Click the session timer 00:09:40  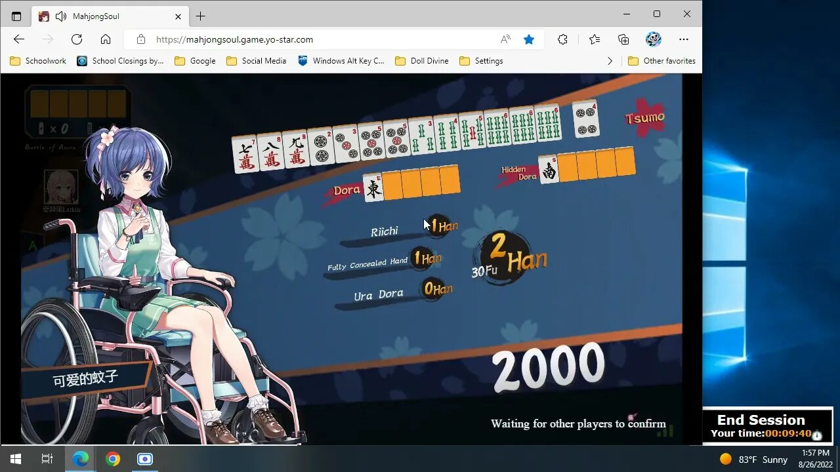[x=788, y=433]
